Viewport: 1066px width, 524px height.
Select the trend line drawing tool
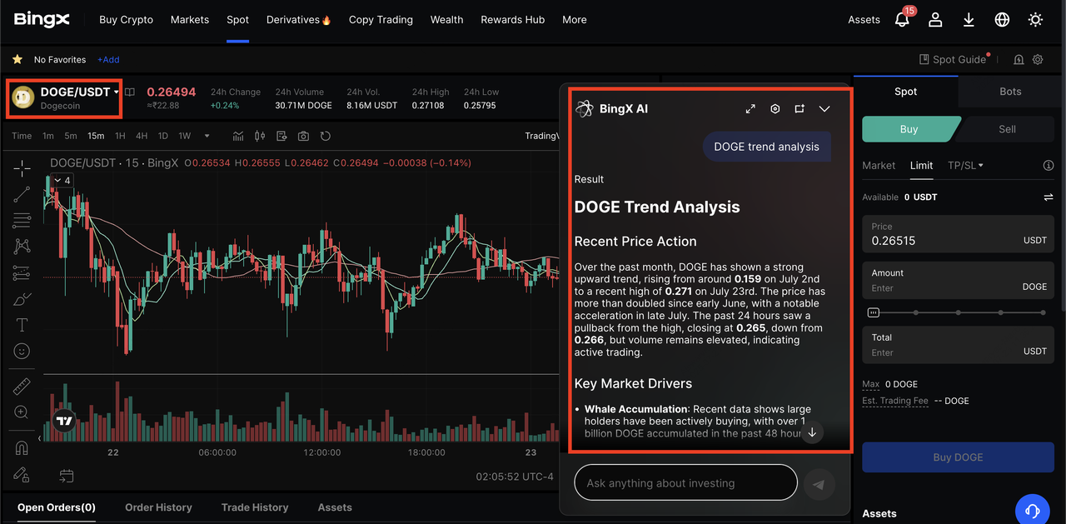tap(22, 194)
